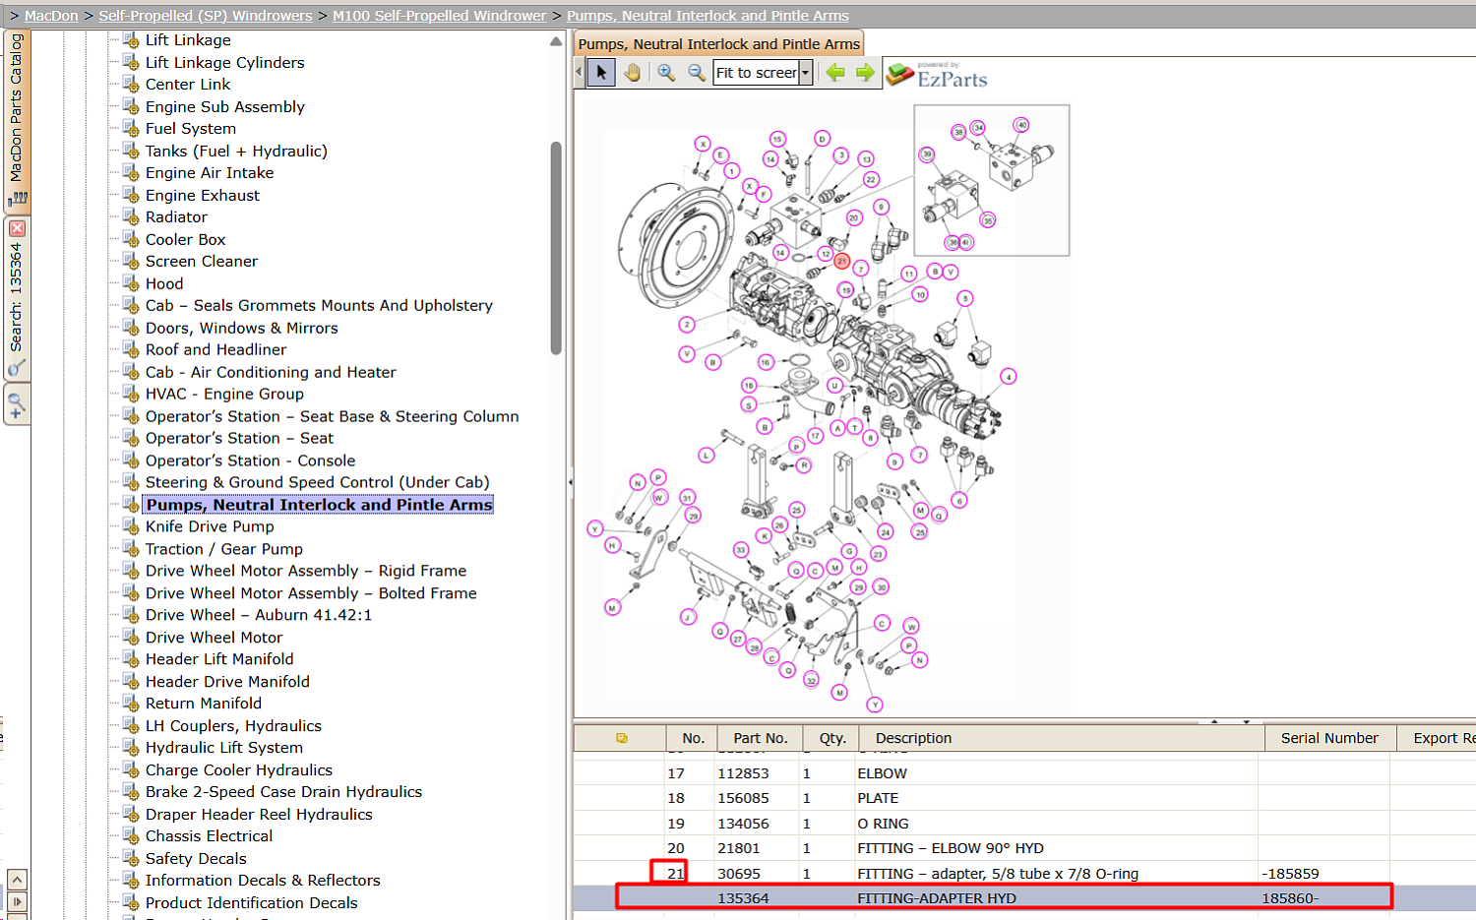This screenshot has width=1476, height=920.
Task: Open Self-Propelled (SP) Windrowers breadcrumb
Action: 205,16
